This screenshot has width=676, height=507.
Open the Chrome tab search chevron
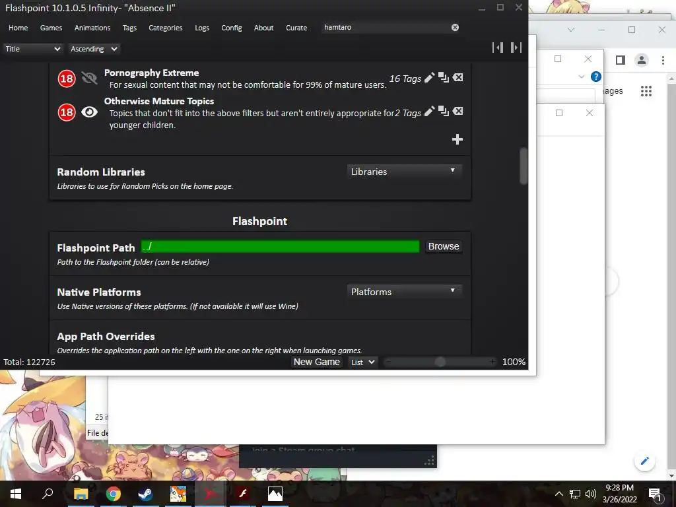point(571,30)
